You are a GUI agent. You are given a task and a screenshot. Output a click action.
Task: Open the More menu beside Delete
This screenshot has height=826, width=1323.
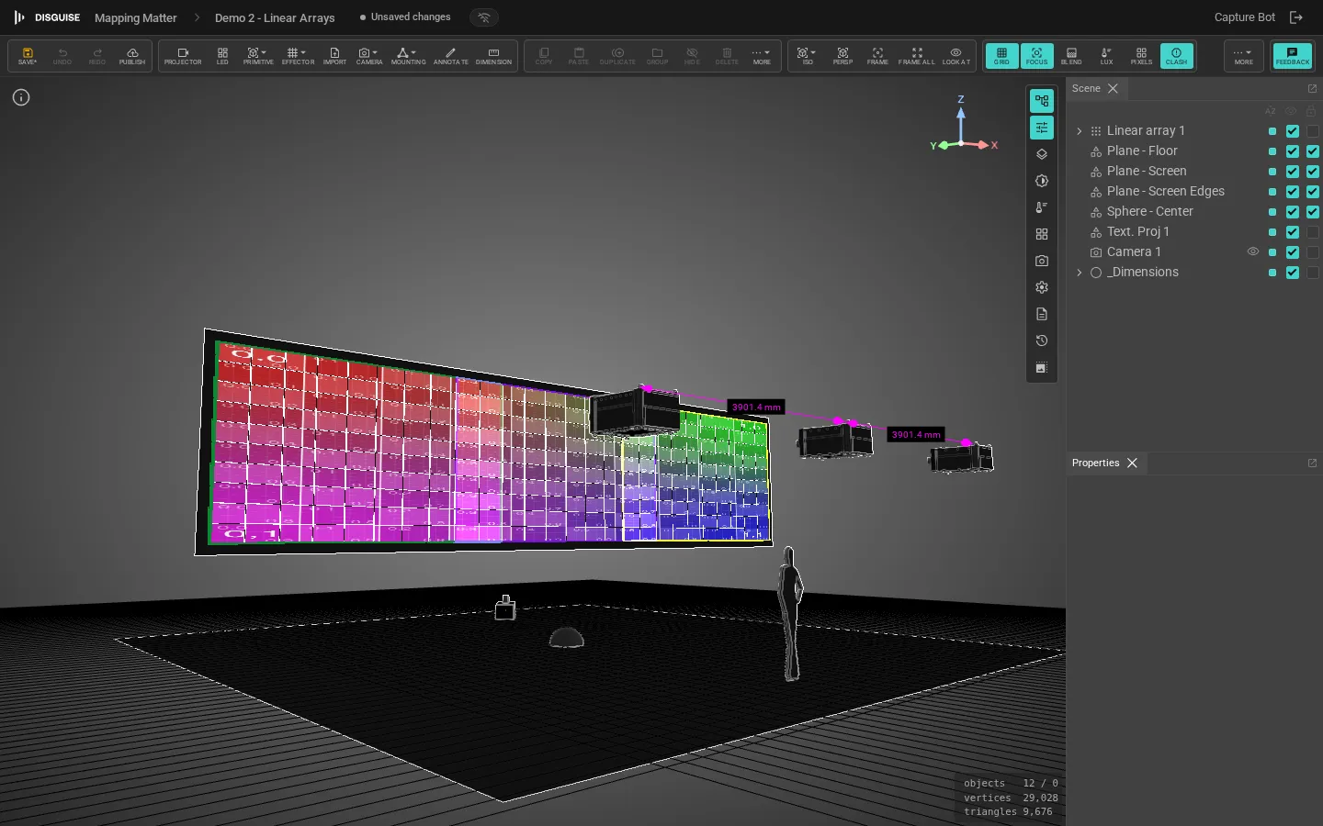[x=762, y=56]
